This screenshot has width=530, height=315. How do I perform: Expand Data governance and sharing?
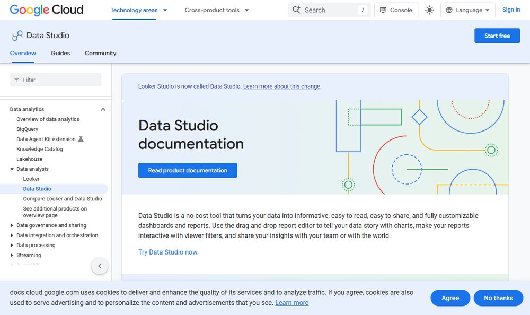click(12, 225)
